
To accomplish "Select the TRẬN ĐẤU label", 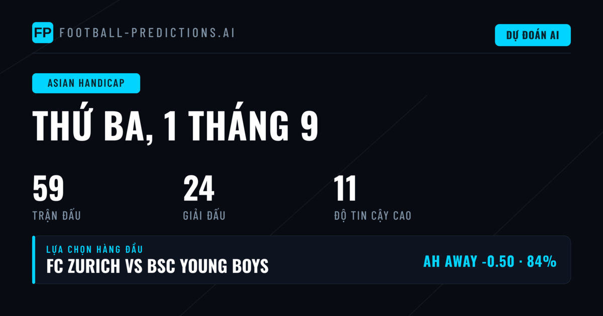I will [x=56, y=216].
